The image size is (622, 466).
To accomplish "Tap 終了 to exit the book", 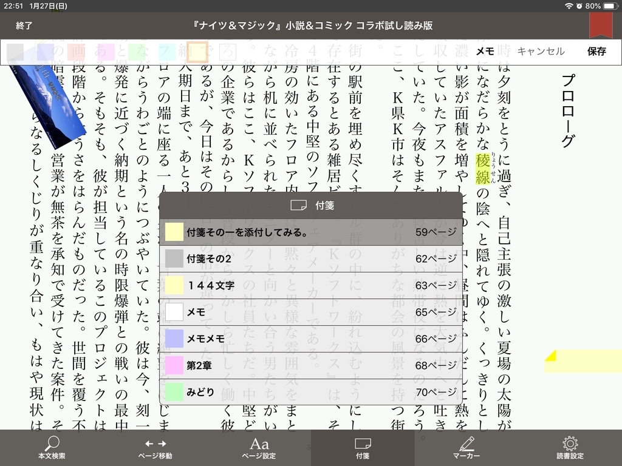I will click(23, 25).
